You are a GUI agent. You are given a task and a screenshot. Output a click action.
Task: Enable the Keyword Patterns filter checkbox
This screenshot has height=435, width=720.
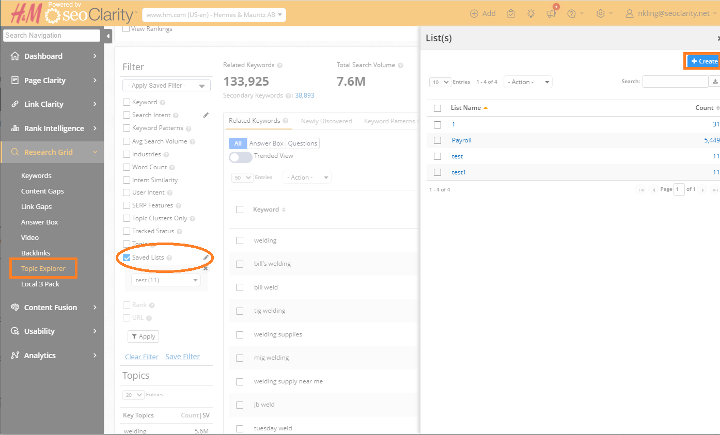coord(127,128)
